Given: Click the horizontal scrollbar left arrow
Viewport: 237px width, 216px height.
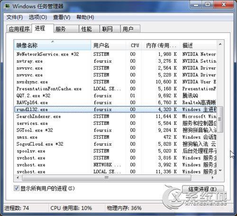Looking at the screenshot, I should pos(18,178).
